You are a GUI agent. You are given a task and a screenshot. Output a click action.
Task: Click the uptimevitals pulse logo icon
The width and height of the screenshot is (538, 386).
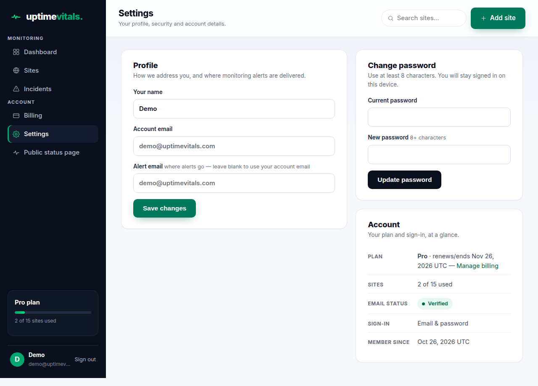tap(16, 17)
